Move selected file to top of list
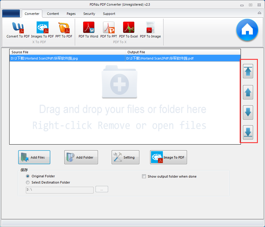Screen dimensions: 265x227 pos(248,71)
